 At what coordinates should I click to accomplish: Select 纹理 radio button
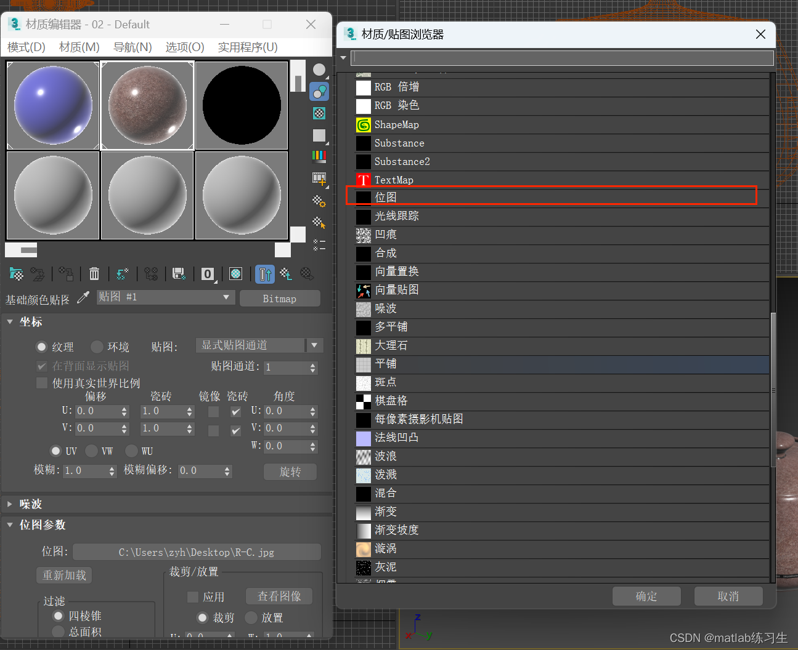42,347
